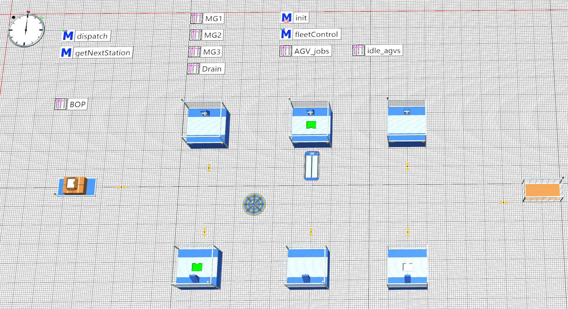This screenshot has width=568, height=309.
Task: Open the dispatch method icon
Action: [68, 36]
